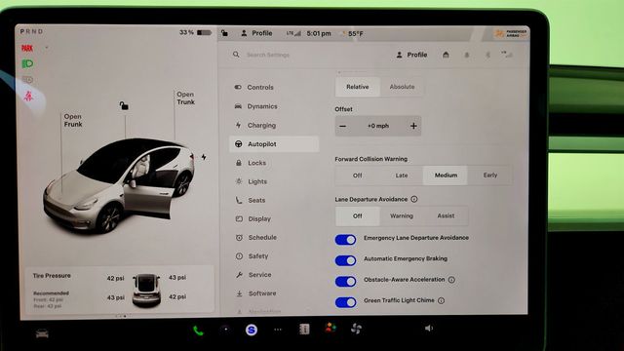Toggle Obstacle-Aware Acceleration switch

(x=345, y=282)
